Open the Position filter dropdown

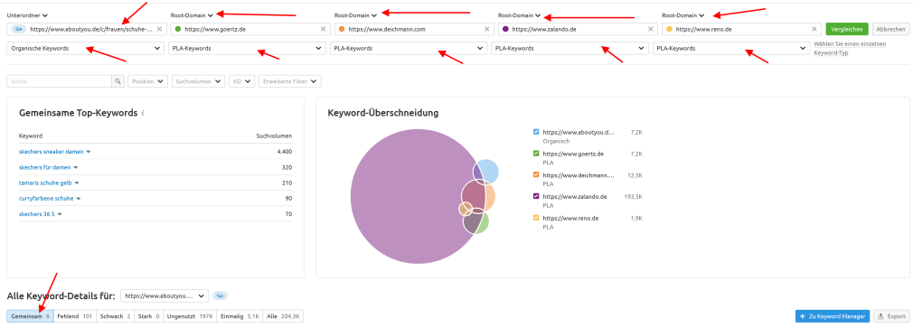click(148, 81)
